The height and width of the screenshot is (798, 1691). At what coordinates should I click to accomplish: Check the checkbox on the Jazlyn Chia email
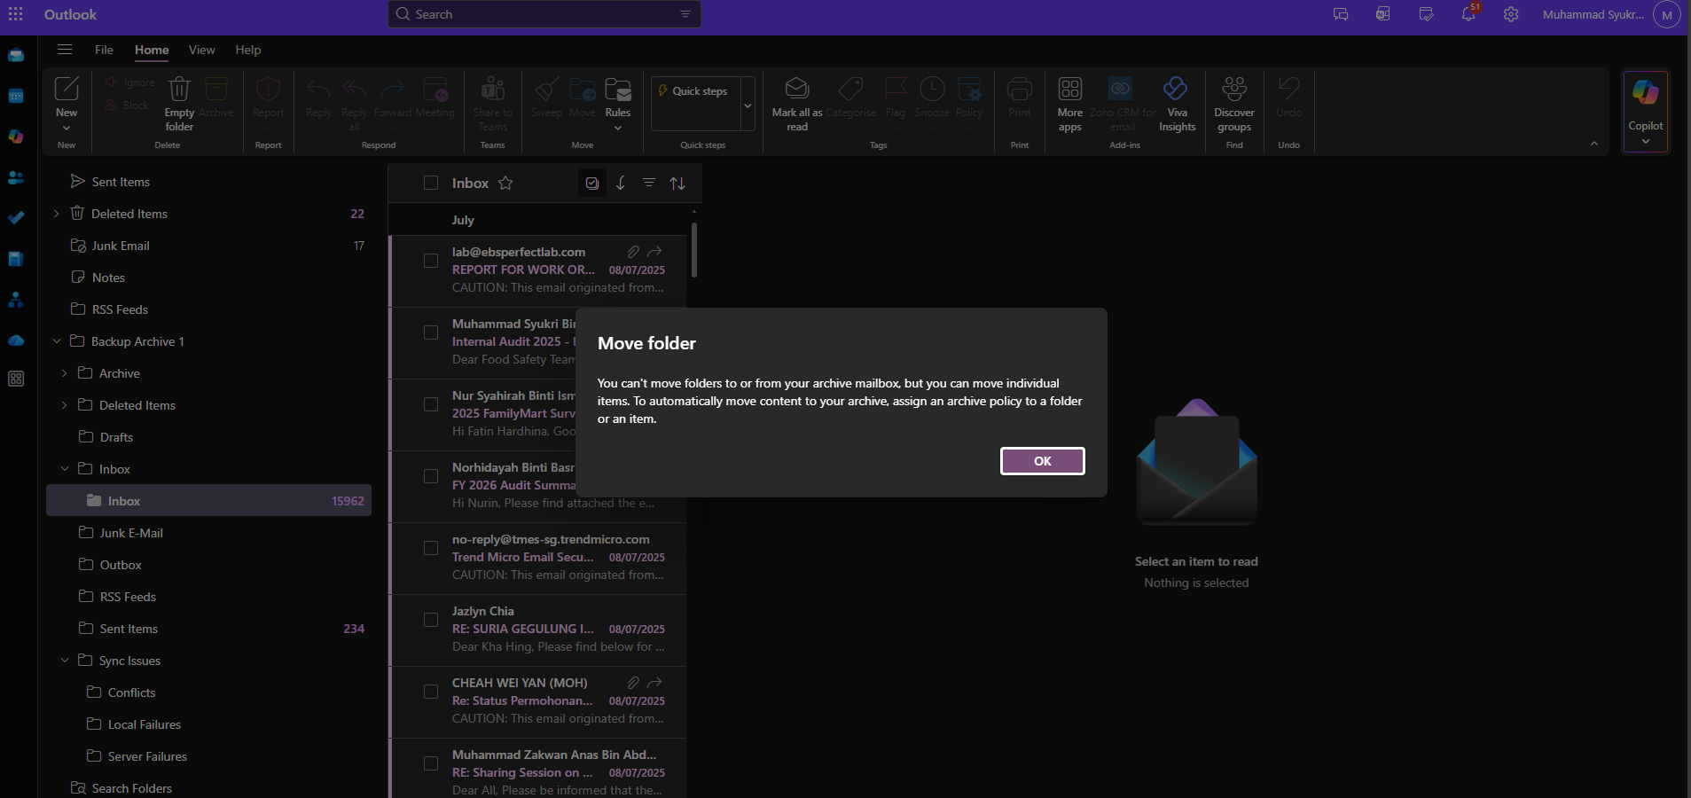[431, 620]
